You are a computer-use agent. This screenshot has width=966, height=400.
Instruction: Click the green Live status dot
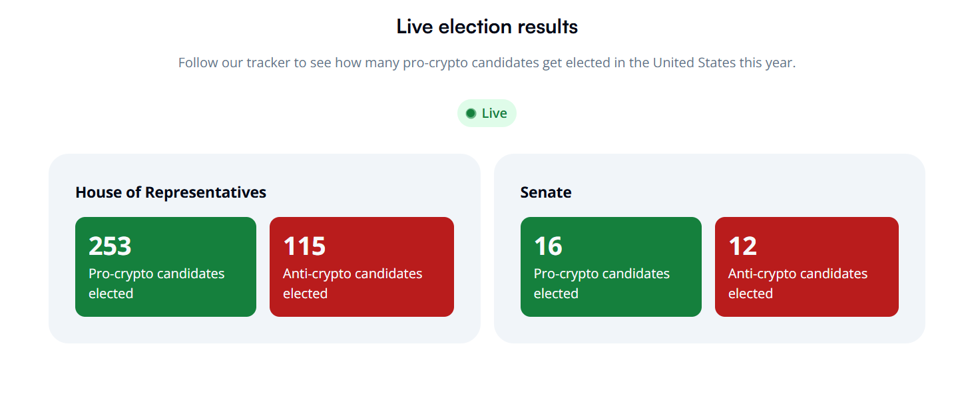(471, 113)
